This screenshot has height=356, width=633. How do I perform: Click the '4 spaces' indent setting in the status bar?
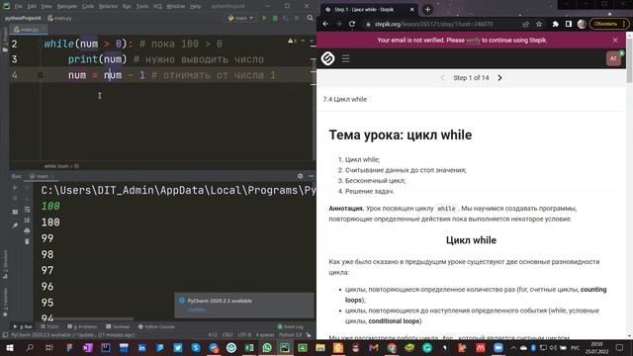click(x=265, y=334)
